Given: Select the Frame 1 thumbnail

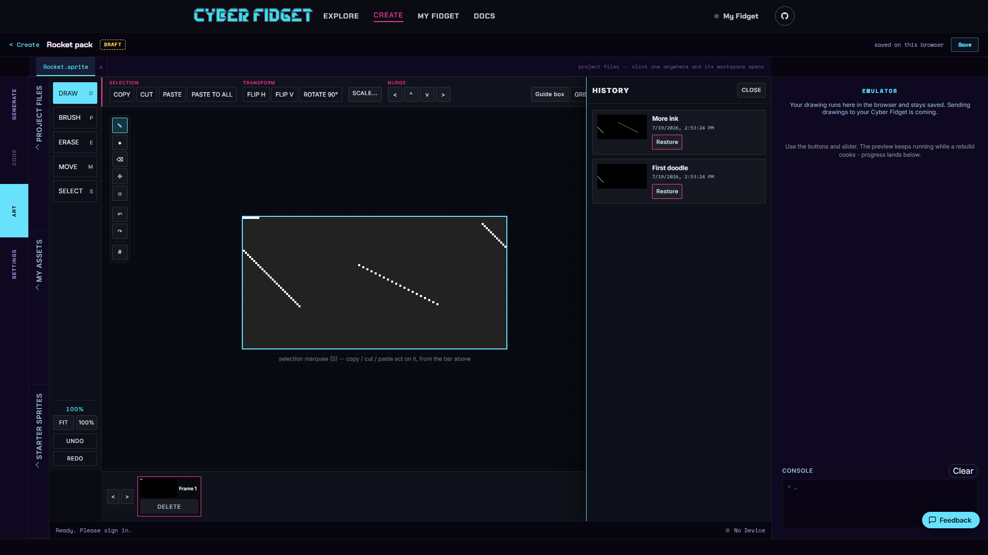Looking at the screenshot, I should pos(158,488).
